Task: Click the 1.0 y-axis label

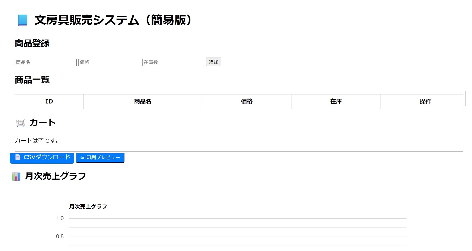Action: pyautogui.click(x=60, y=219)
